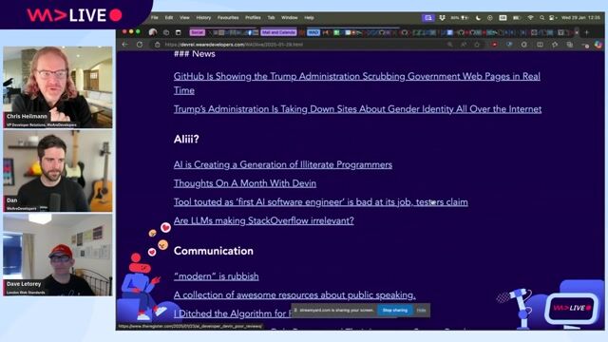The image size is (608, 342).
Task: Open the "modern" is rubbish link
Action: tap(217, 276)
